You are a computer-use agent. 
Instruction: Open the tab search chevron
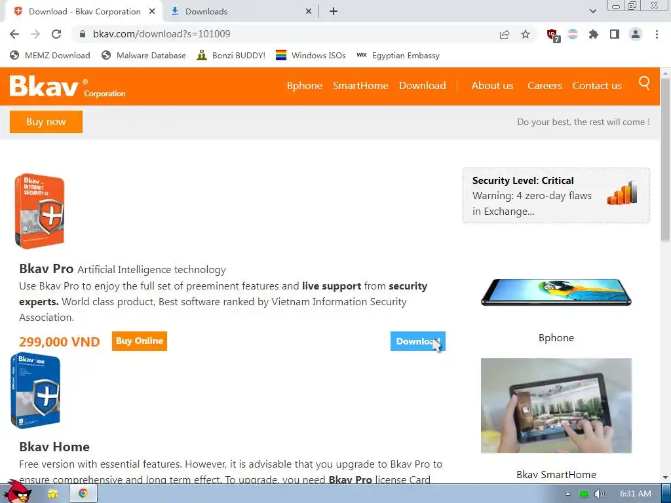[592, 12]
